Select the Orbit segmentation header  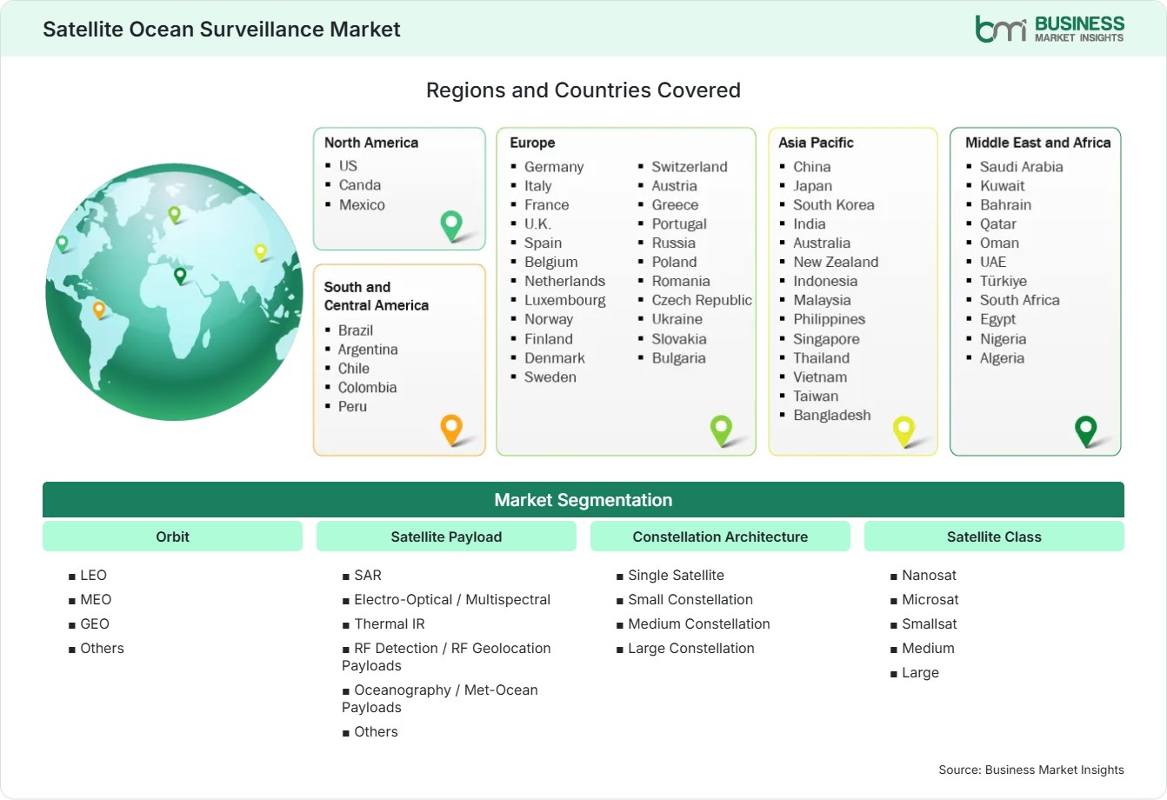(x=172, y=537)
